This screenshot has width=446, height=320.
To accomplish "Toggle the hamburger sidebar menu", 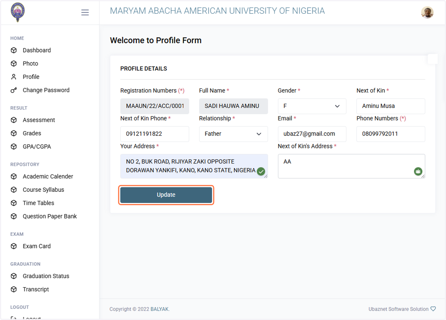I will (85, 13).
